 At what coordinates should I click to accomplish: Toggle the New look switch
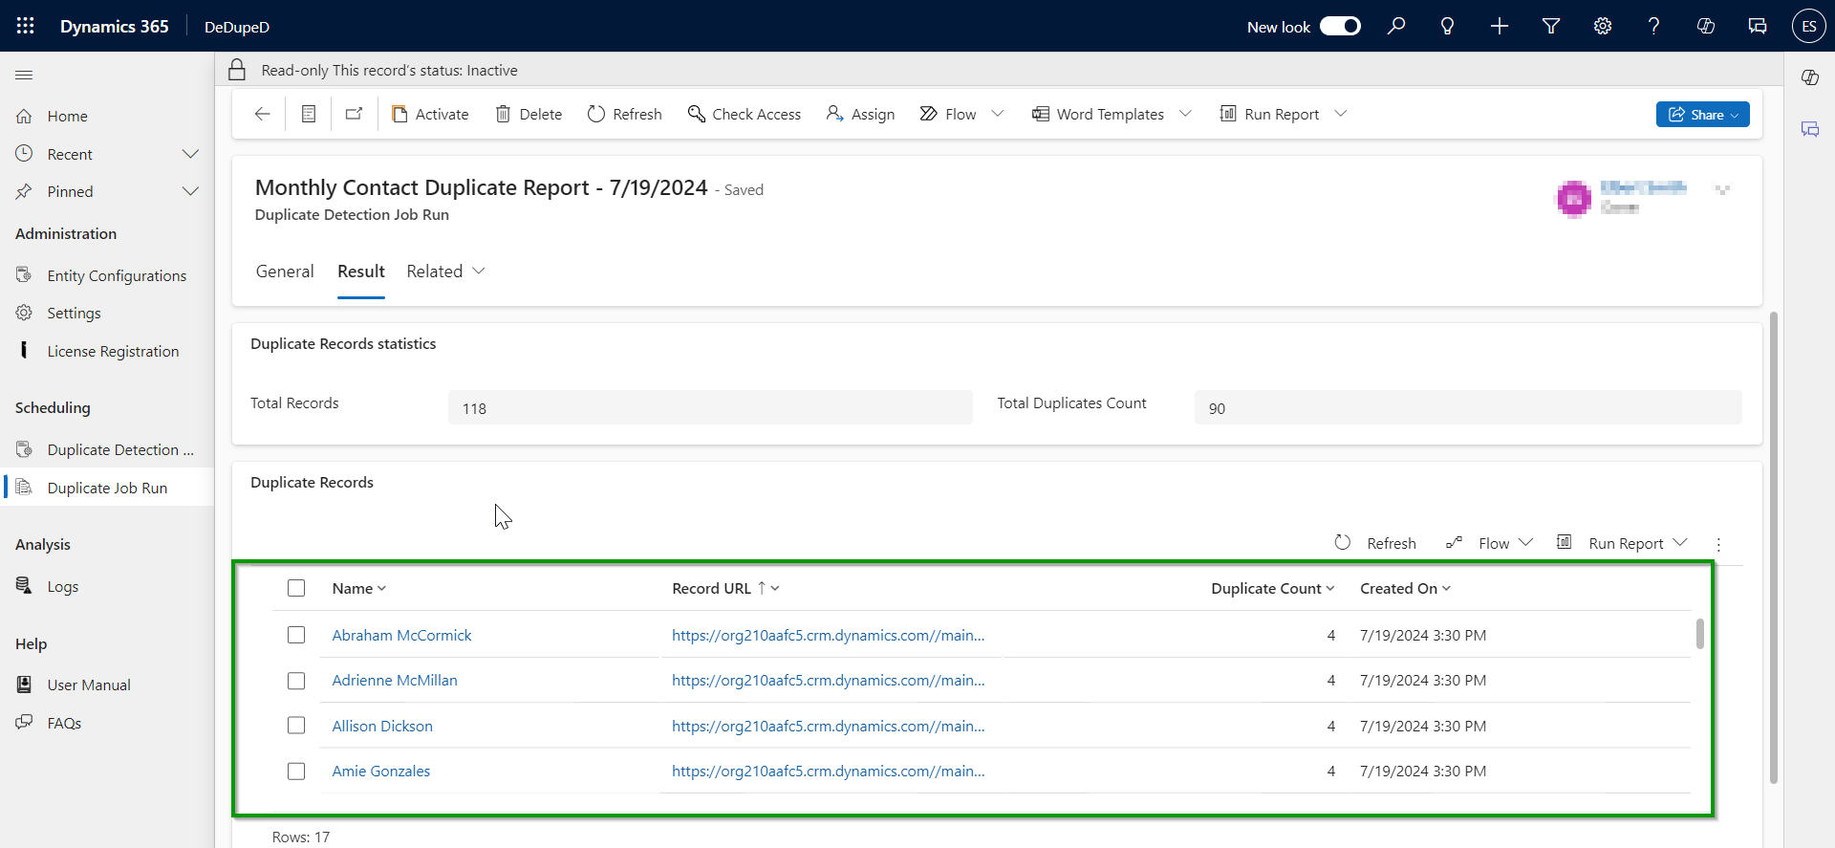click(x=1340, y=26)
